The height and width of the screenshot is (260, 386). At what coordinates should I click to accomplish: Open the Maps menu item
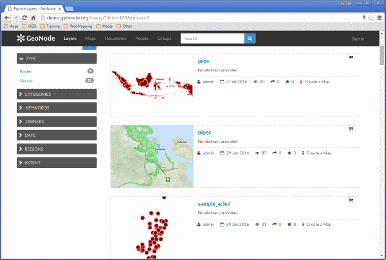tap(90, 39)
